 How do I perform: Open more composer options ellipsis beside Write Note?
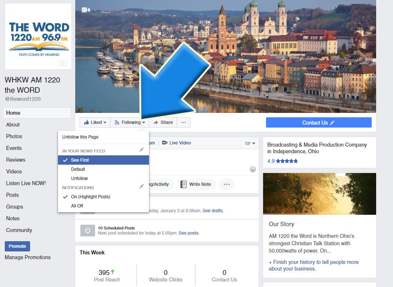click(226, 184)
